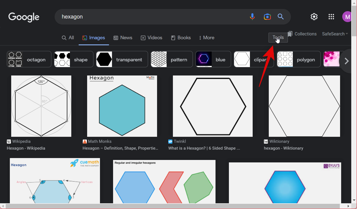Click the vertical scrollbar thumb
The image size is (357, 209).
(354, 20)
